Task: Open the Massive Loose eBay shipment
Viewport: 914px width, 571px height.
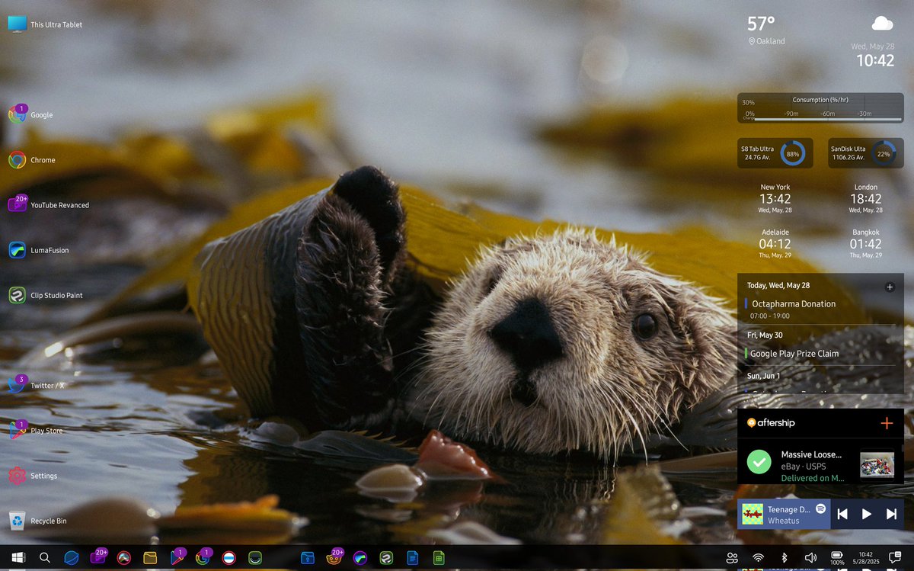Action: click(820, 464)
